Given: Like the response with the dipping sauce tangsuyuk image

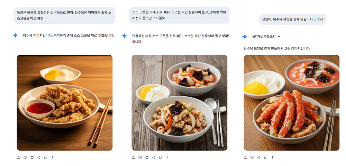Looking at the screenshot, I should (19, 157).
